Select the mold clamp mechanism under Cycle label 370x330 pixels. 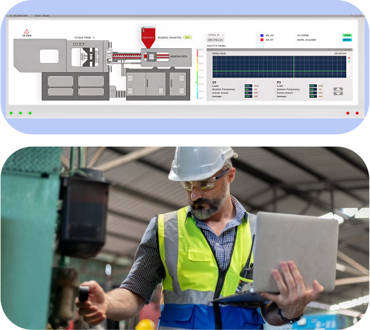[x=86, y=57]
